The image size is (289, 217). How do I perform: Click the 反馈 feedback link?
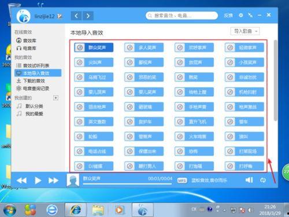tap(228, 16)
